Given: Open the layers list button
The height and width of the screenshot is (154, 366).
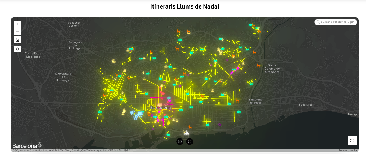Looking at the screenshot, I should pyautogui.click(x=190, y=141).
